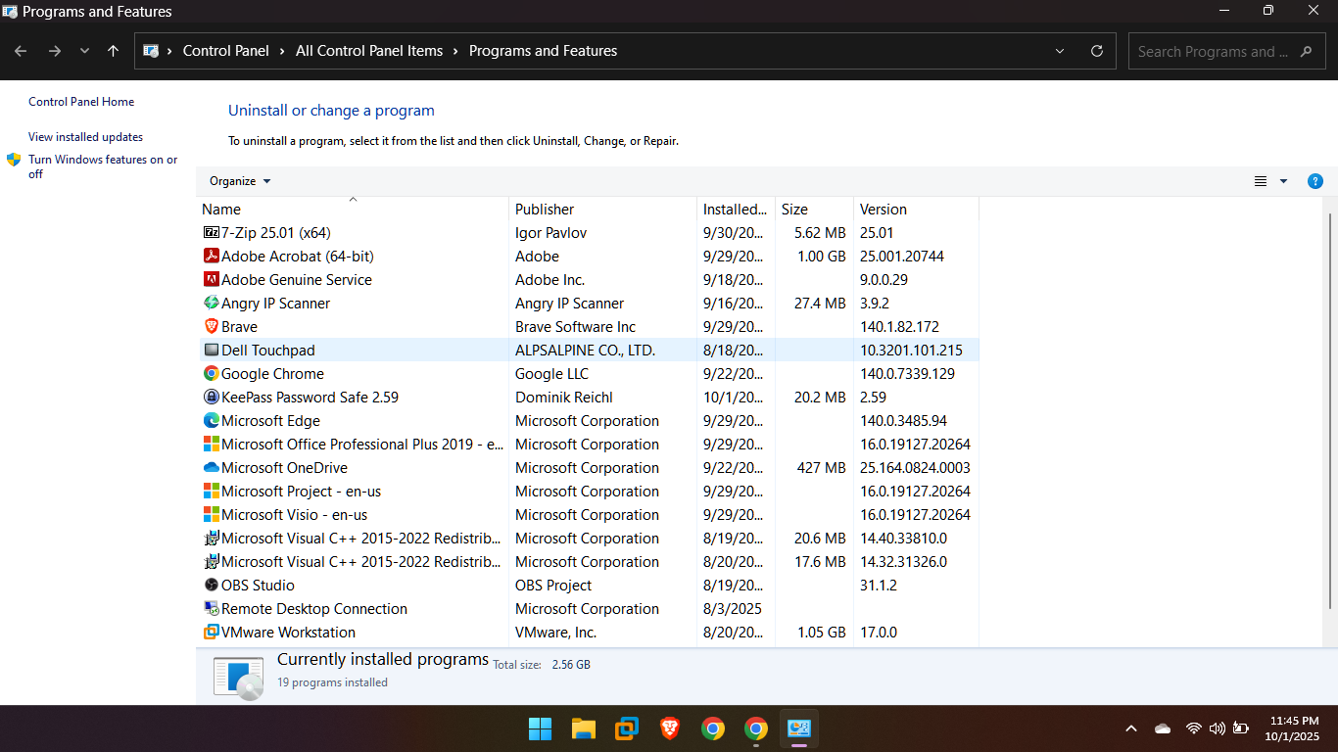Expand the address bar history dropdown
This screenshot has height=752, width=1338.
1060,51
